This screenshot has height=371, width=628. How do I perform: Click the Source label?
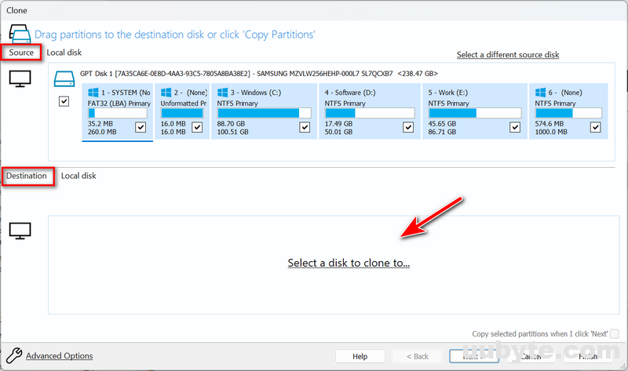(21, 53)
